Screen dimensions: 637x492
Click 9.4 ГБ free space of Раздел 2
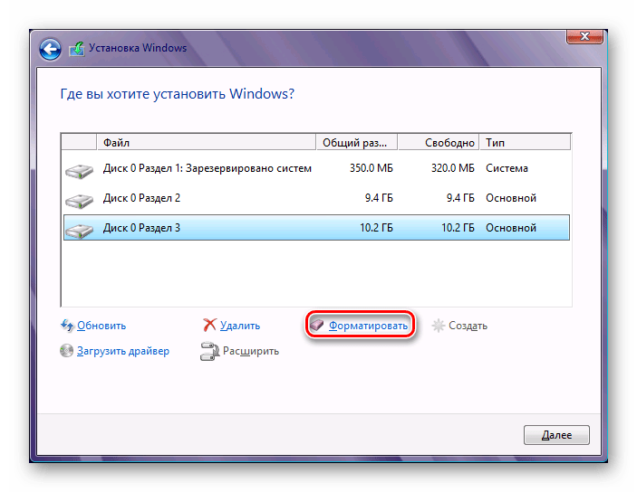click(460, 198)
